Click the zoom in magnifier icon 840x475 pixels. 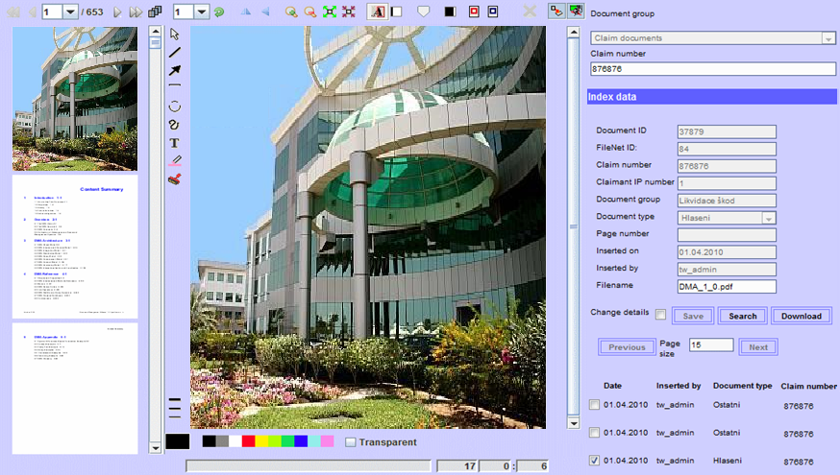[291, 12]
